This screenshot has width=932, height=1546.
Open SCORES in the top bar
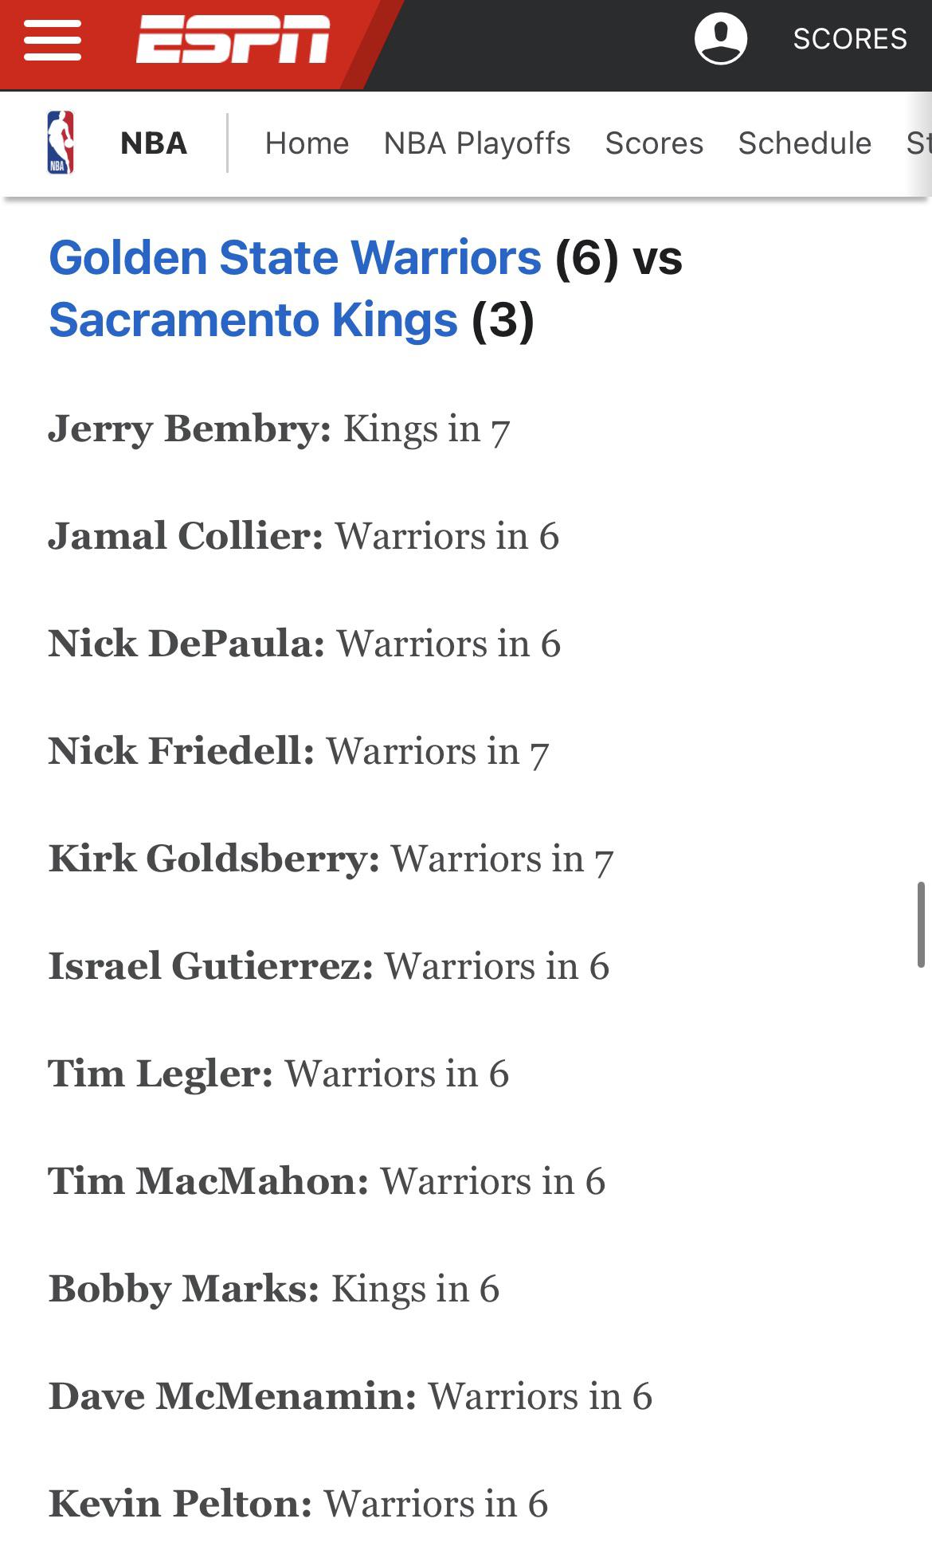pos(849,39)
